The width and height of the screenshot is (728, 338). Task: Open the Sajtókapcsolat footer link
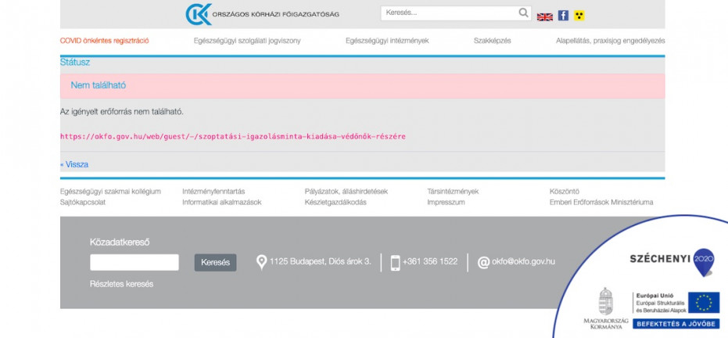[x=83, y=203]
